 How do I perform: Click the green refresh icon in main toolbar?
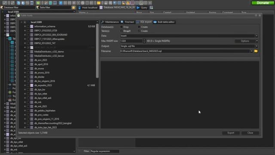(38, 3)
